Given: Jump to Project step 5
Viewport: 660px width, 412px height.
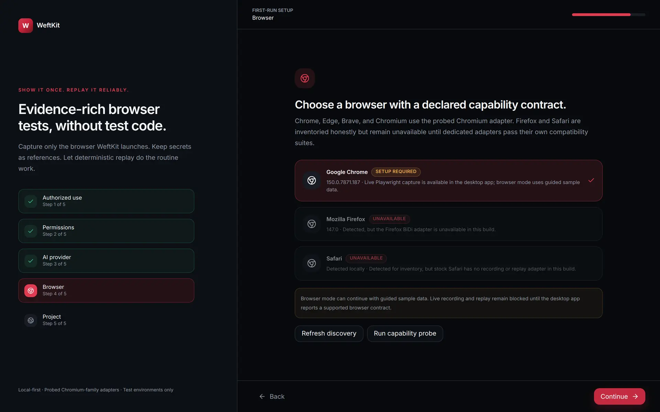Looking at the screenshot, I should click(106, 320).
